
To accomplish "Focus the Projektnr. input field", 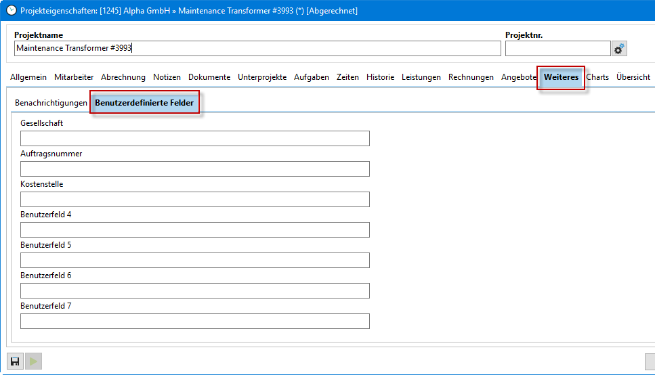I will (557, 48).
